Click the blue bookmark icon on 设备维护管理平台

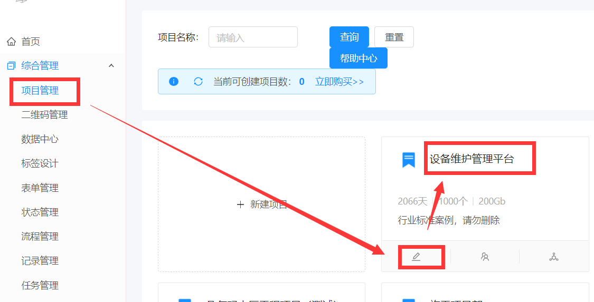click(x=409, y=160)
